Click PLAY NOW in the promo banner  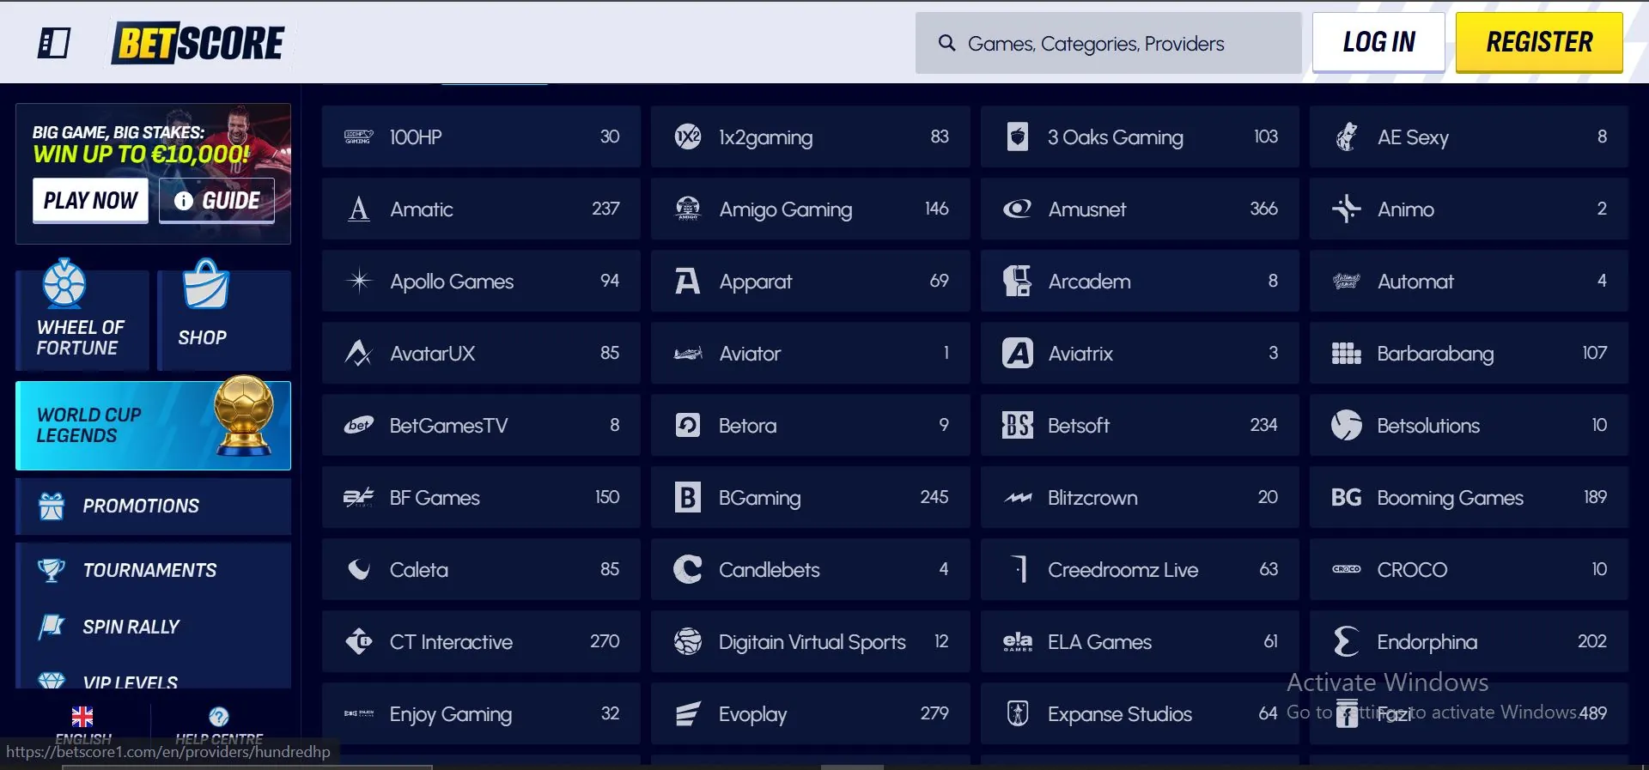[90, 201]
